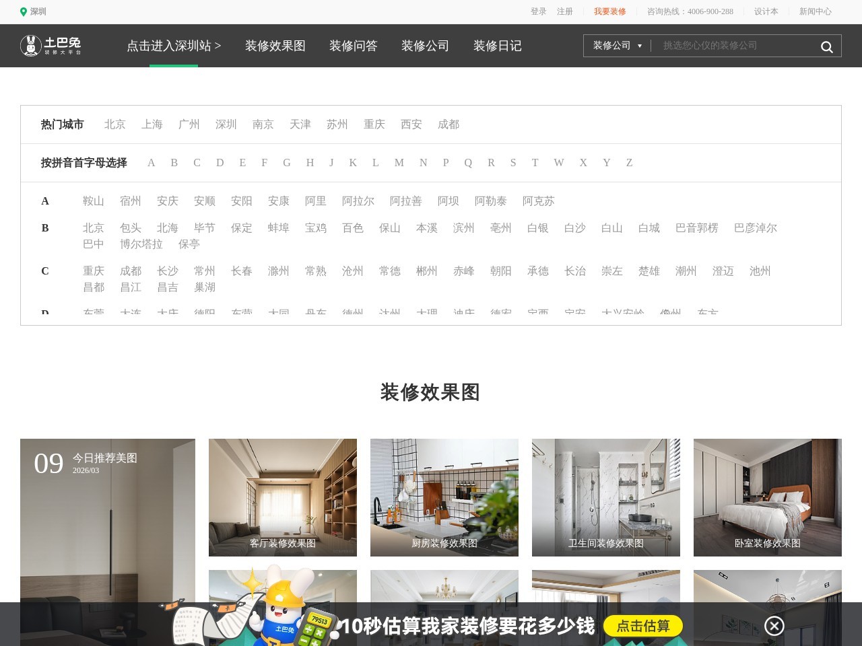Click the yellow 点击估算 button
This screenshot has width=862, height=646.
click(643, 626)
